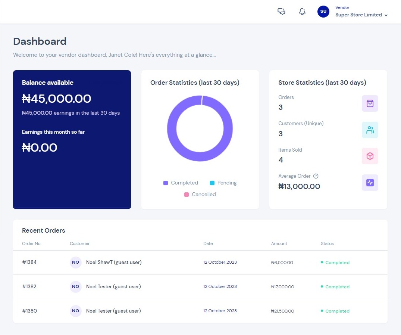
Task: Toggle the Pending legend item
Action: [223, 183]
